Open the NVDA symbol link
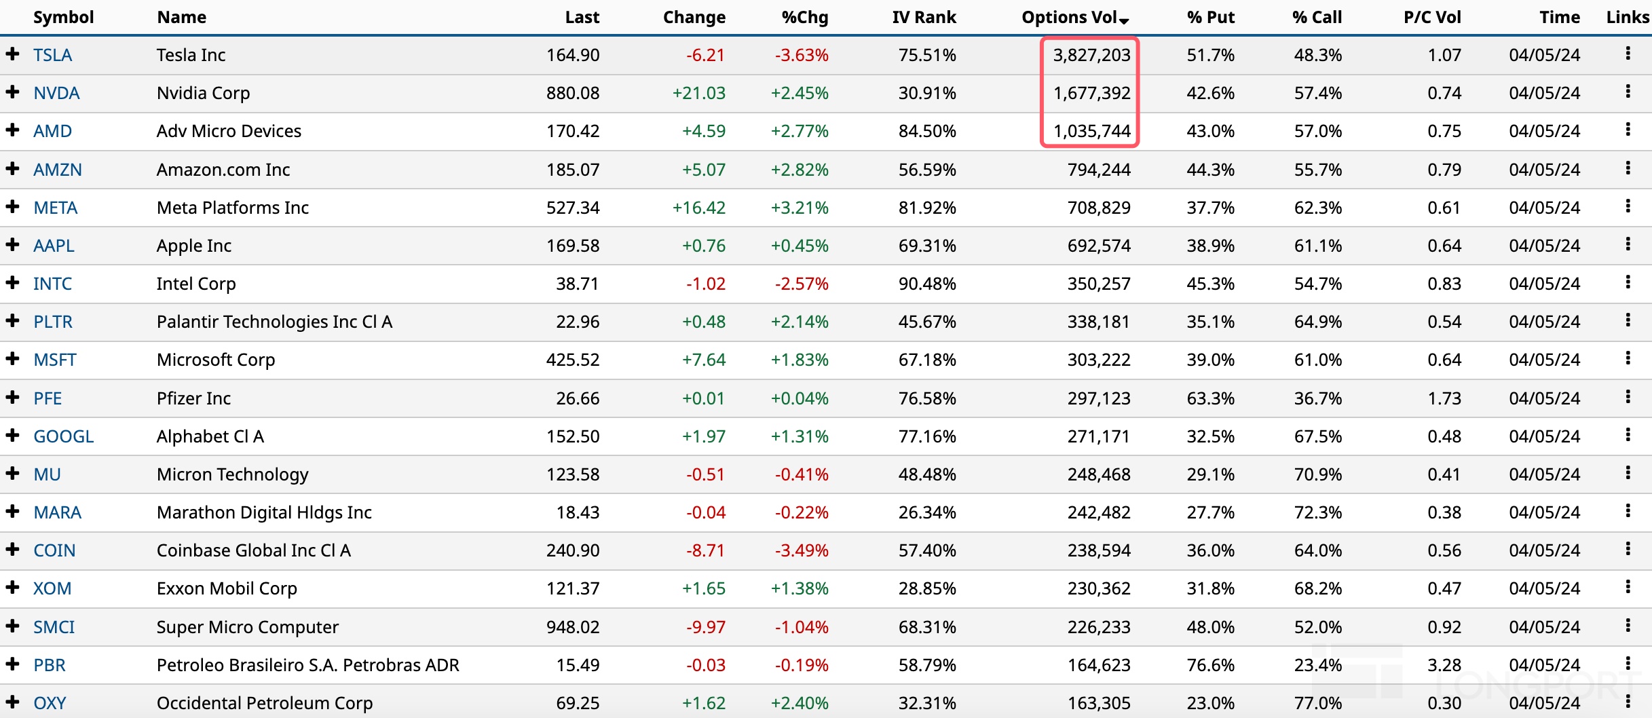1652x718 pixels. pyautogui.click(x=56, y=93)
